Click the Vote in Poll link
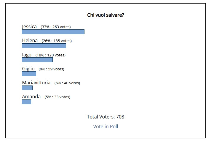The image size is (211, 144). pos(105,126)
